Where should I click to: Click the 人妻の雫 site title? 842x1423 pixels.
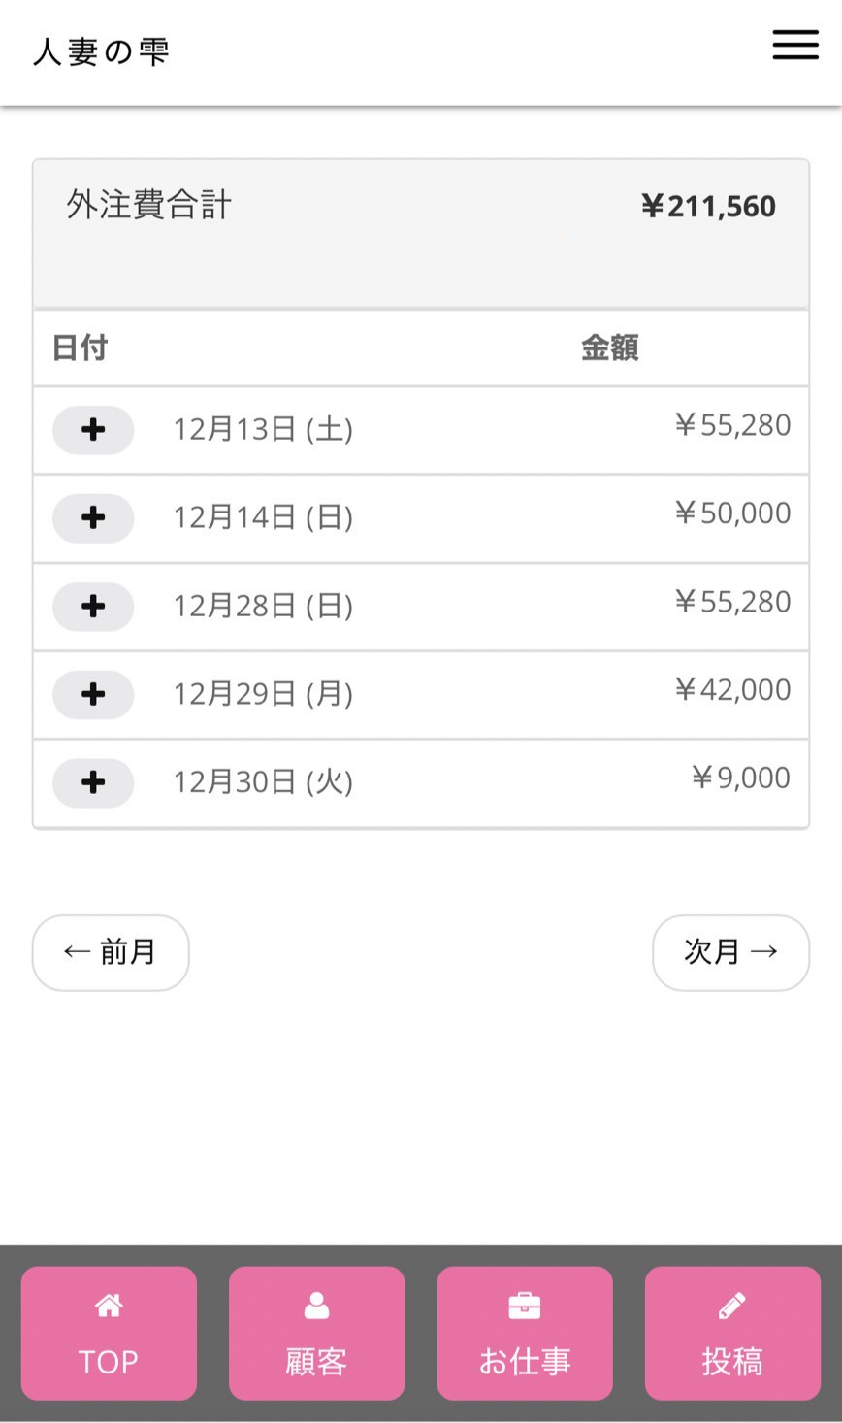[x=102, y=51]
